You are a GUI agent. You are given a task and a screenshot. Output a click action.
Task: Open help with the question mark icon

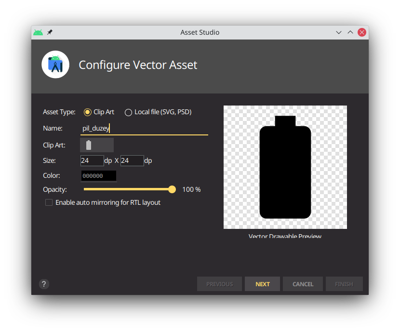pyautogui.click(x=44, y=284)
